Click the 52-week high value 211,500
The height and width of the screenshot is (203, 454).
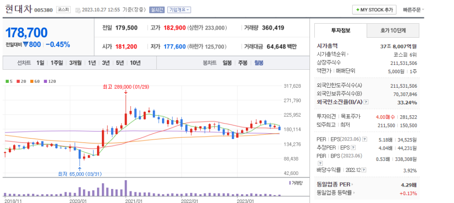point(386,125)
